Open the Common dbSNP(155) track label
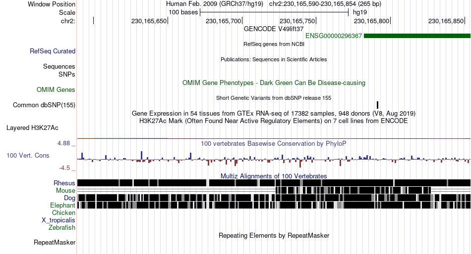The height and width of the screenshot is (254, 471). [x=44, y=105]
